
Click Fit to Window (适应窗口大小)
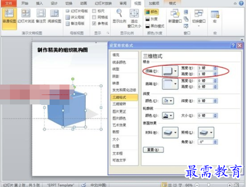134,18
